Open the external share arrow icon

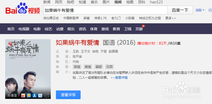click(x=47, y=95)
